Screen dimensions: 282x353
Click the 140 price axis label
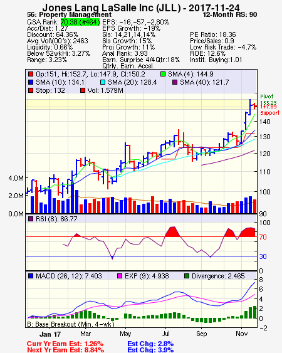[264, 122]
